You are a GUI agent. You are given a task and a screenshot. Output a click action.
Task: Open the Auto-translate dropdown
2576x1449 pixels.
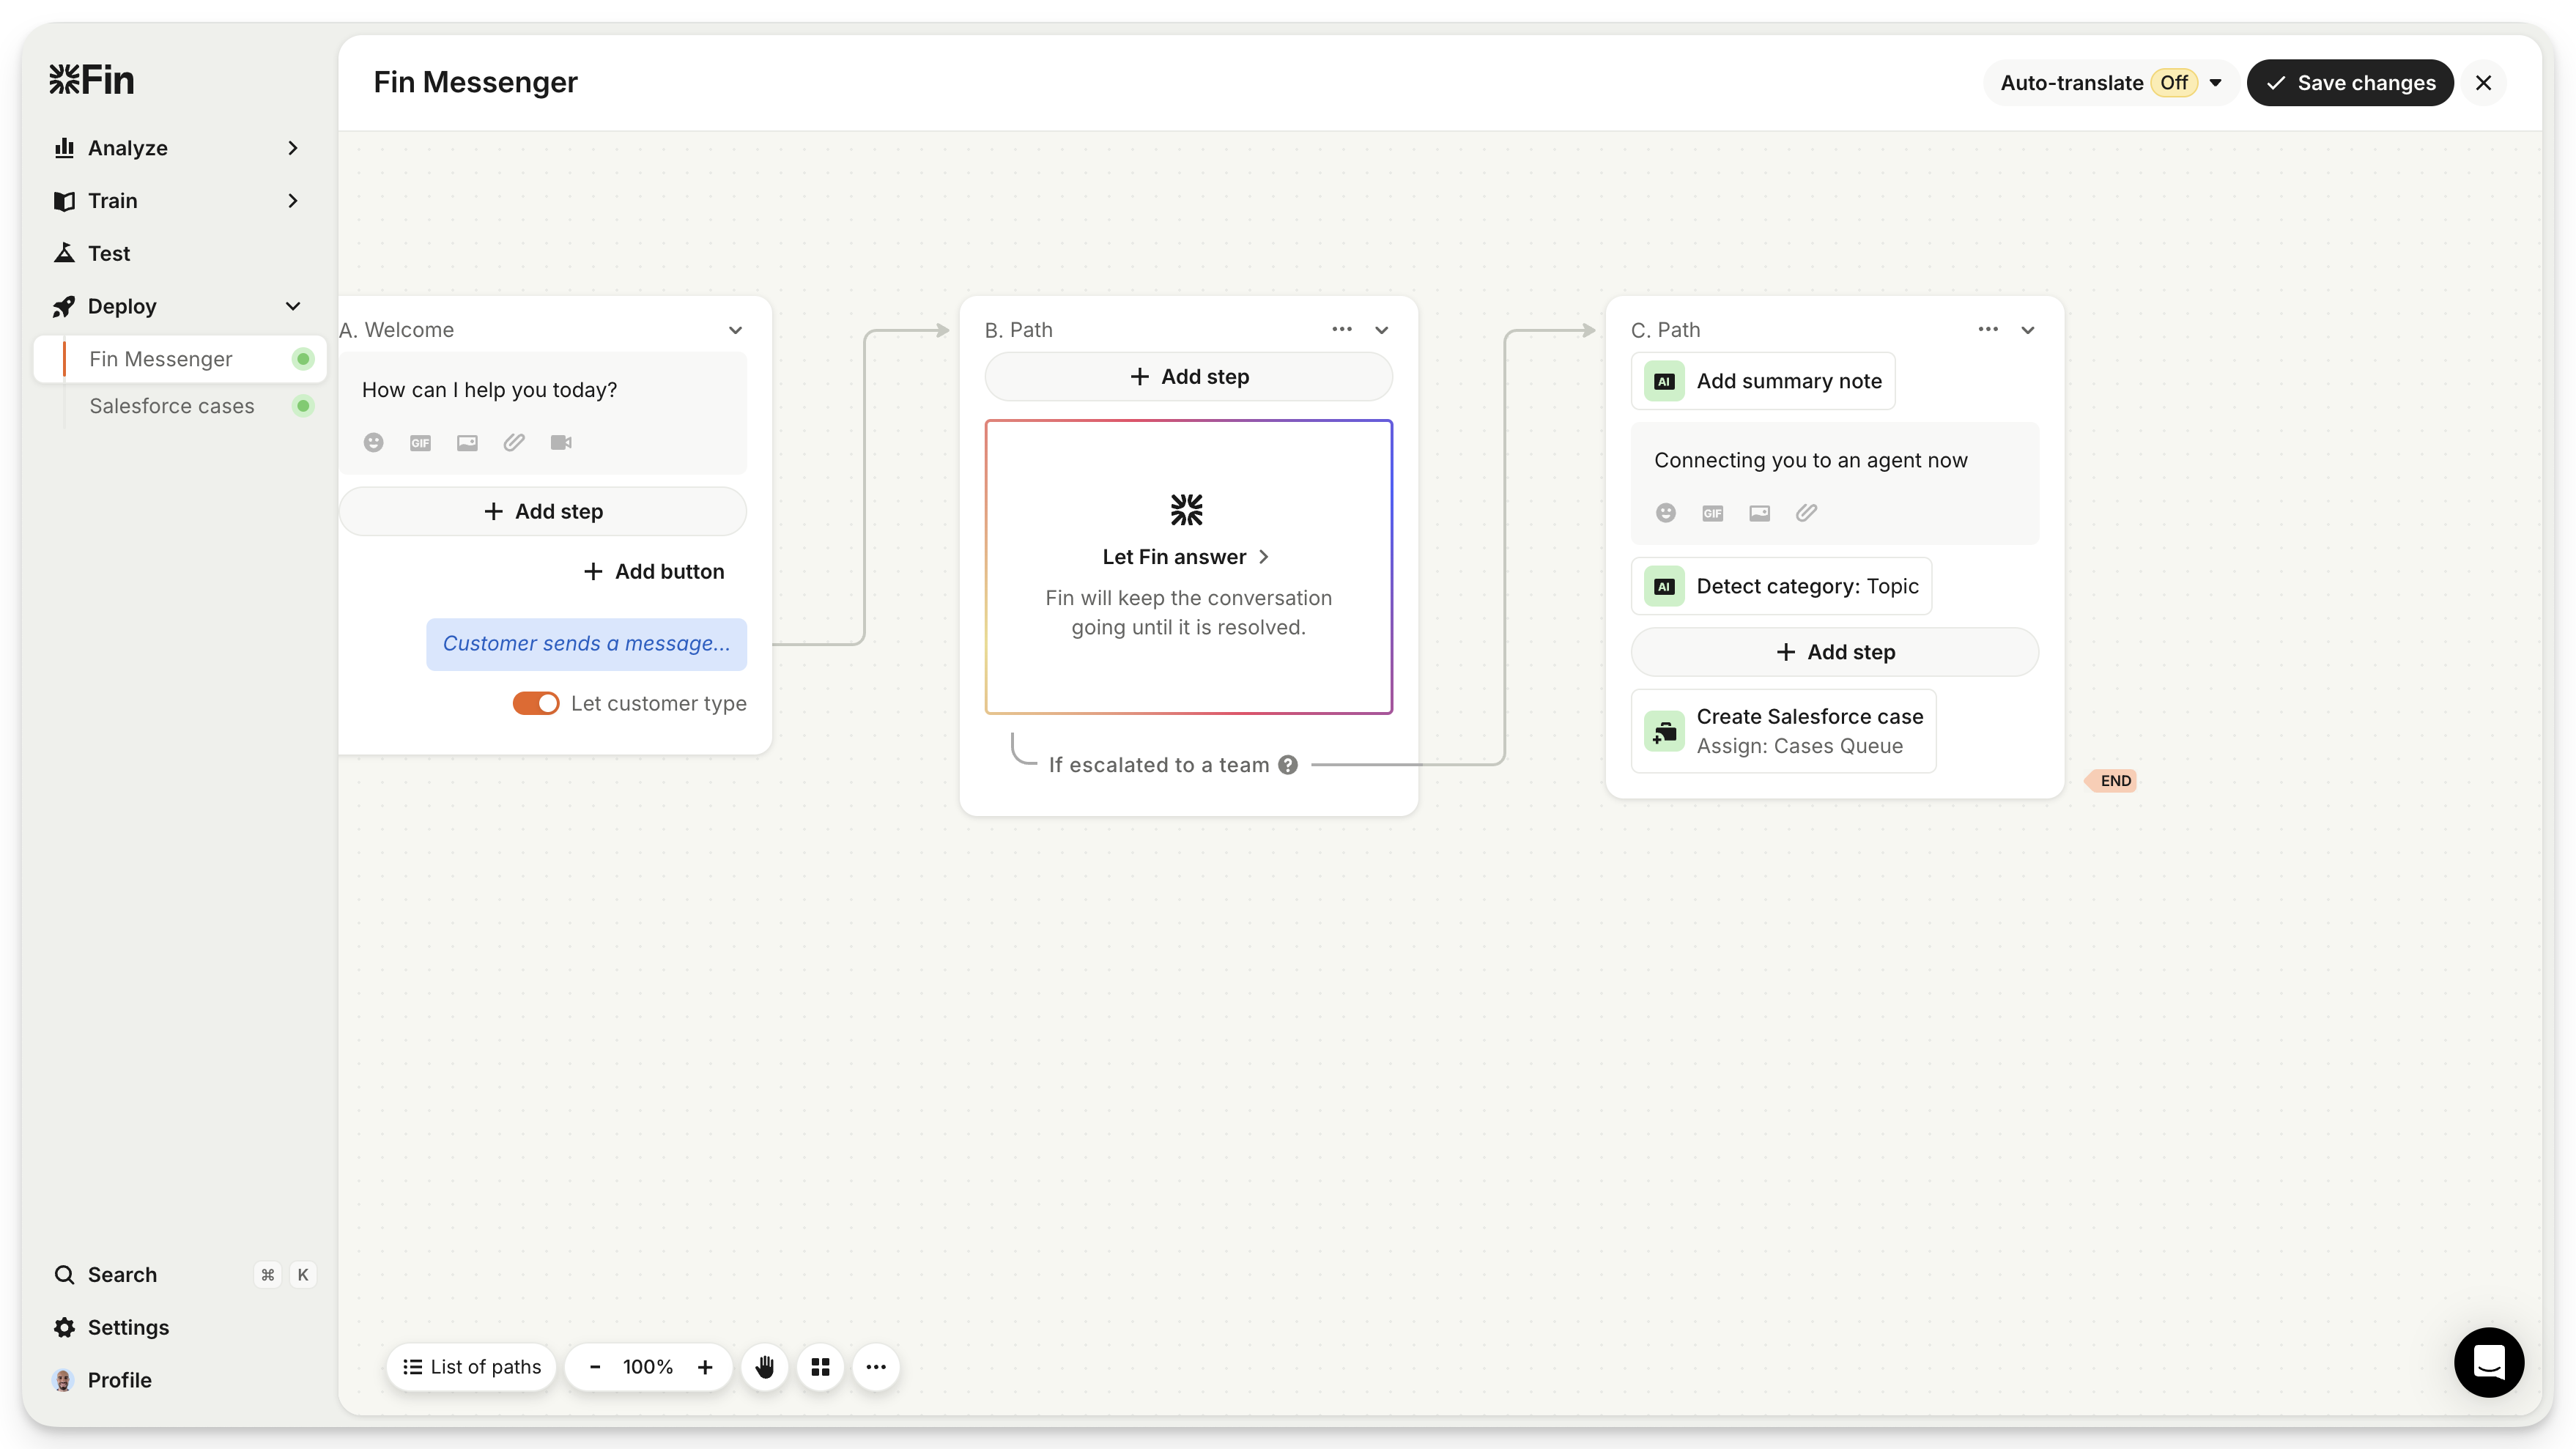[x=2215, y=83]
